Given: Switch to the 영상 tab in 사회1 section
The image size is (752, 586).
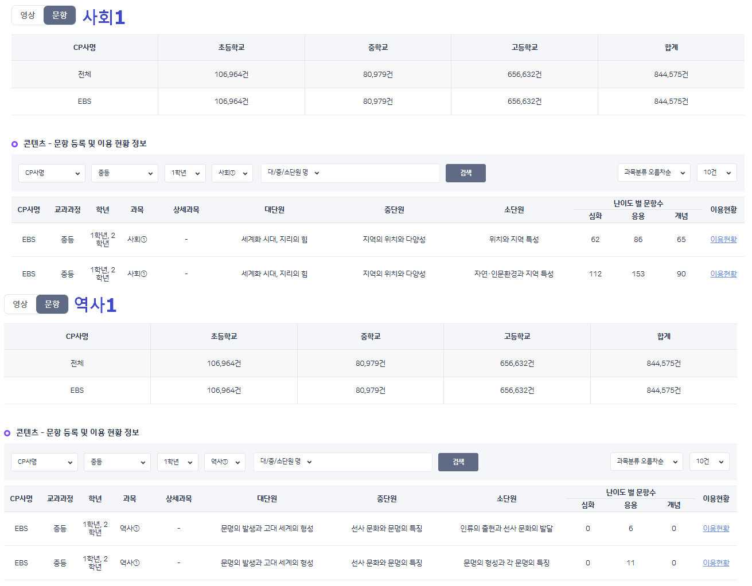Looking at the screenshot, I should tap(28, 15).
